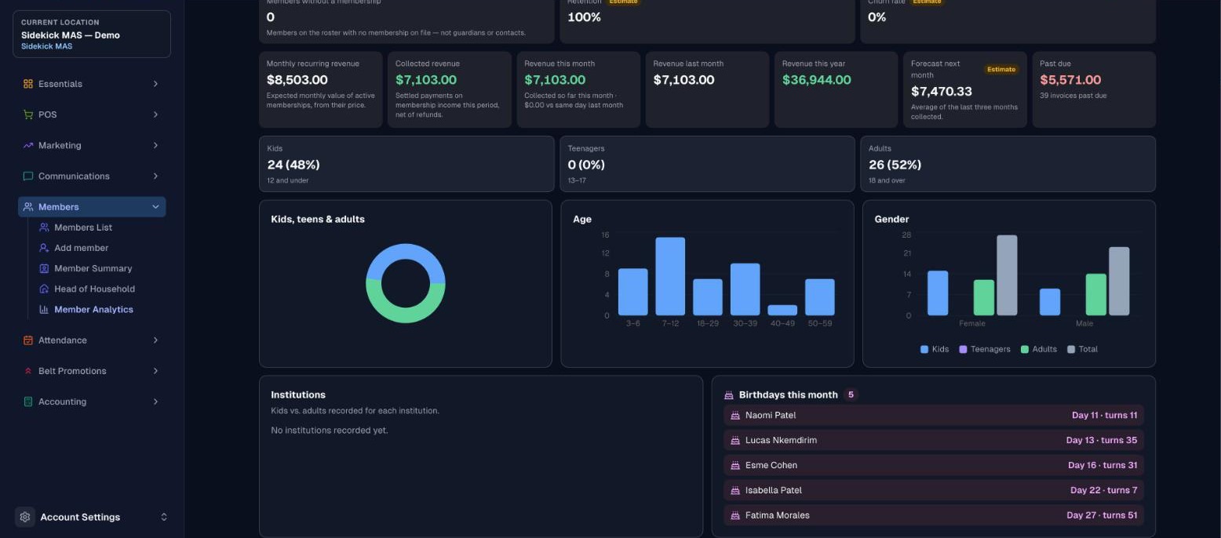Screen dimensions: 1221x538
Task: Click the Forecast next month Estimate badge
Action: point(1001,69)
